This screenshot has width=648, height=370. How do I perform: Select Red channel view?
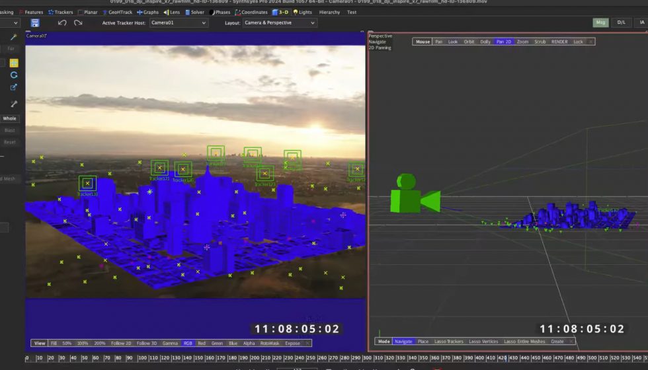click(x=202, y=343)
